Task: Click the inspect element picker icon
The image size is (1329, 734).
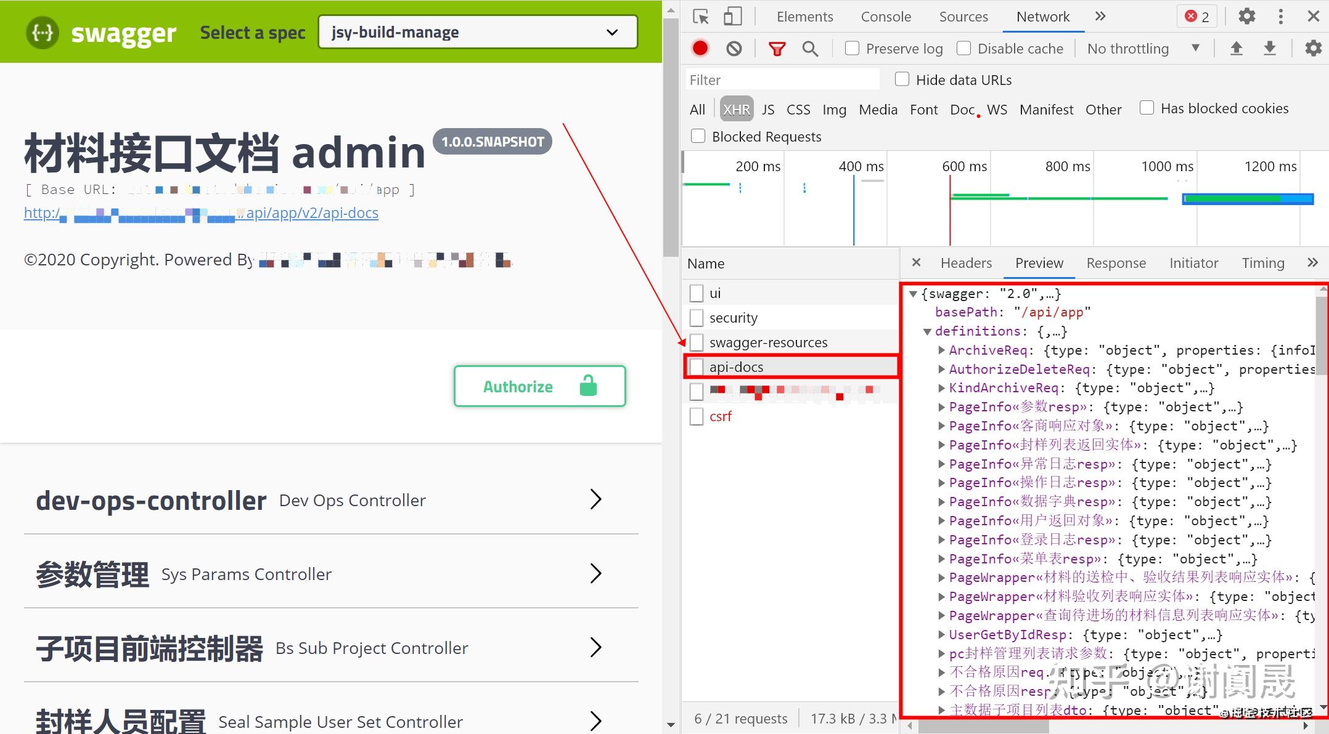Action: click(701, 17)
